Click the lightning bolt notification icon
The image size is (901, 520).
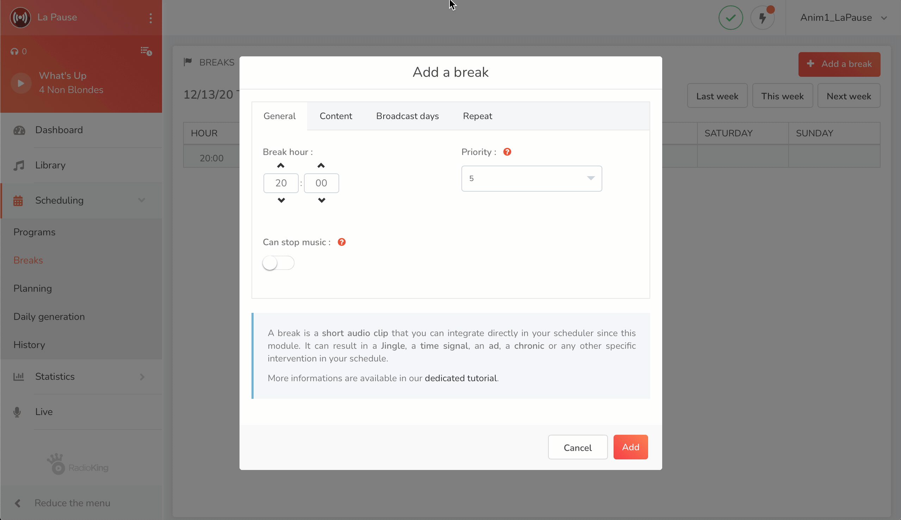762,18
